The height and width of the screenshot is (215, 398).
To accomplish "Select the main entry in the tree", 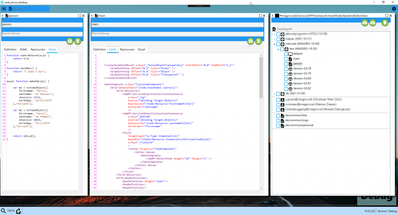I will point(296,59).
